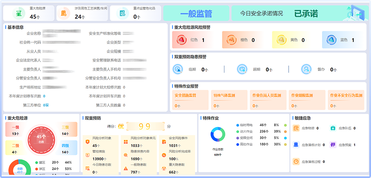Click the 安全风险事件 document shield icon
This screenshot has height=178, width=371.
point(164,142)
